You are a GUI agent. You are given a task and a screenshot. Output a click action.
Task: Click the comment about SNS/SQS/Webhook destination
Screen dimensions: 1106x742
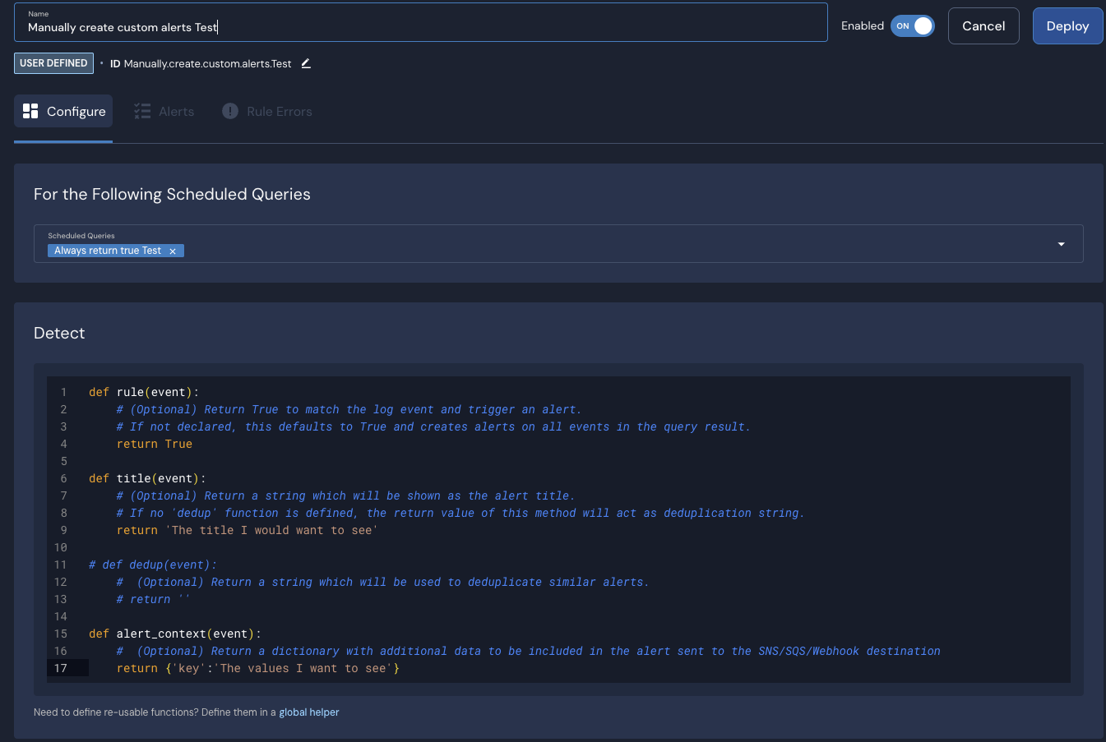click(529, 651)
